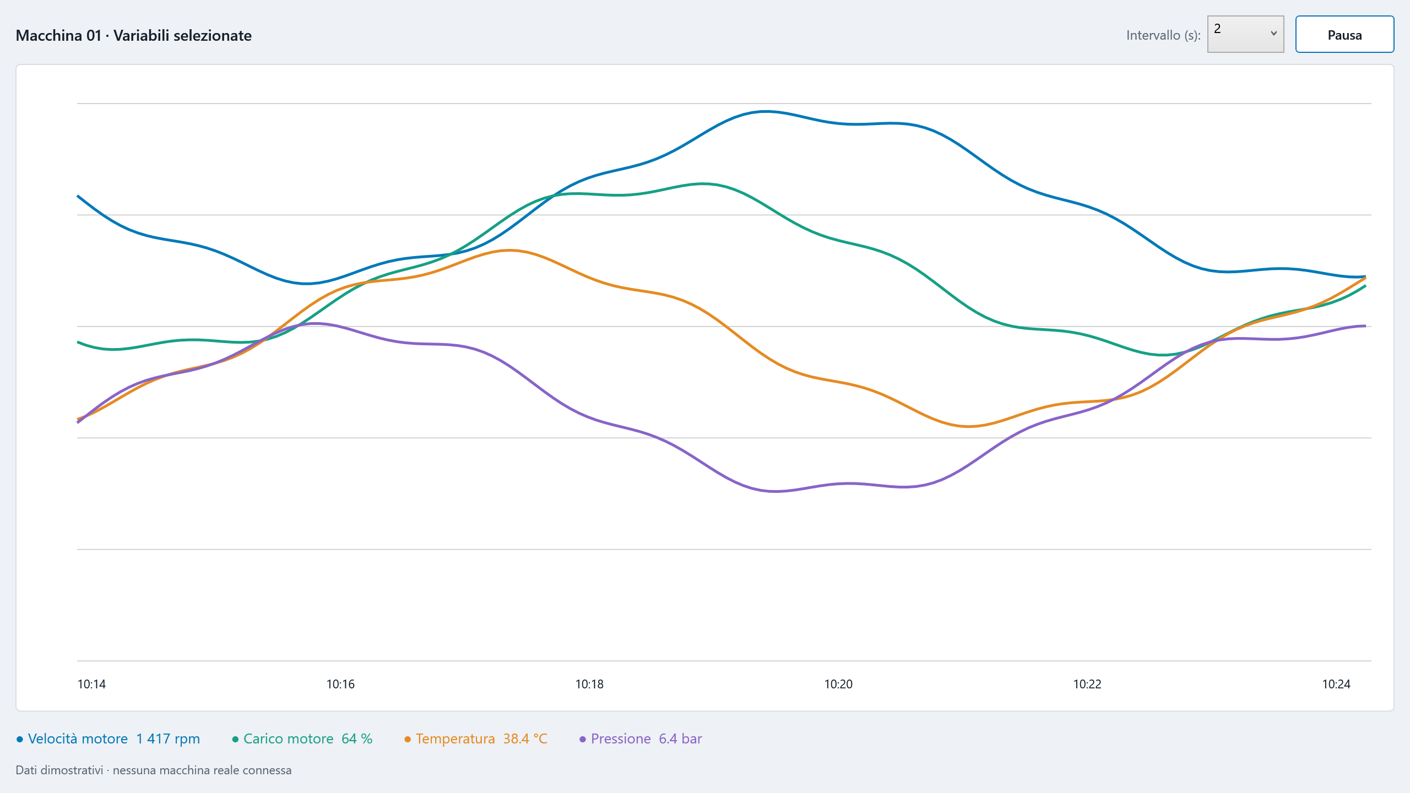1410x793 pixels.
Task: Click the purple Pressione legend dot
Action: tap(583, 740)
